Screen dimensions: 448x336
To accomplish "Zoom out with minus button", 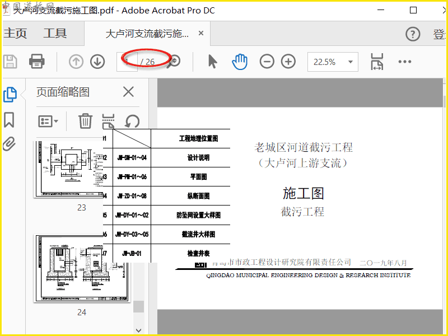I will point(267,62).
